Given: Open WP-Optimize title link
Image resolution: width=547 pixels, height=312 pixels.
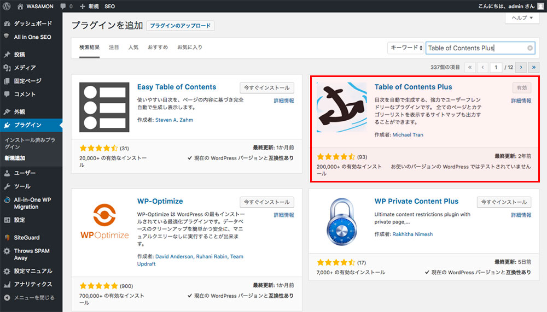Looking at the screenshot, I should click(160, 201).
